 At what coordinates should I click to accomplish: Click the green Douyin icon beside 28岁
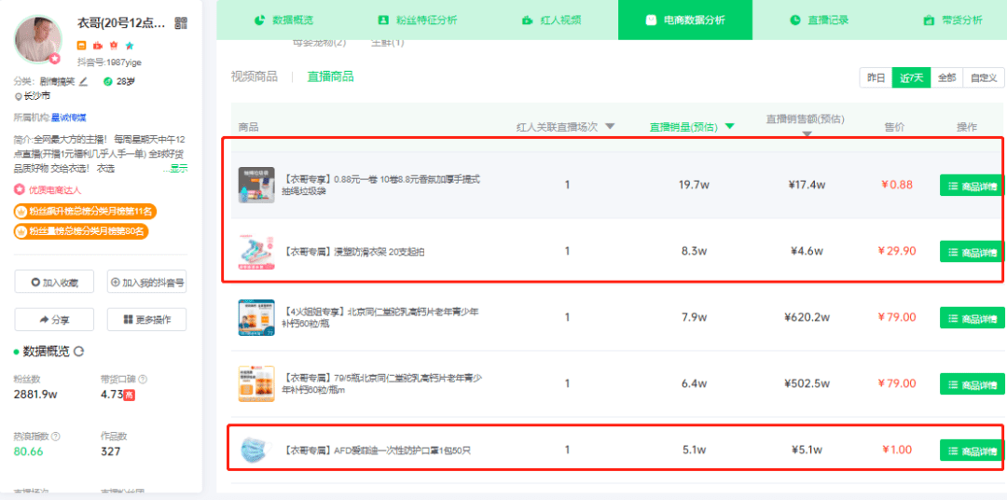[x=108, y=81]
